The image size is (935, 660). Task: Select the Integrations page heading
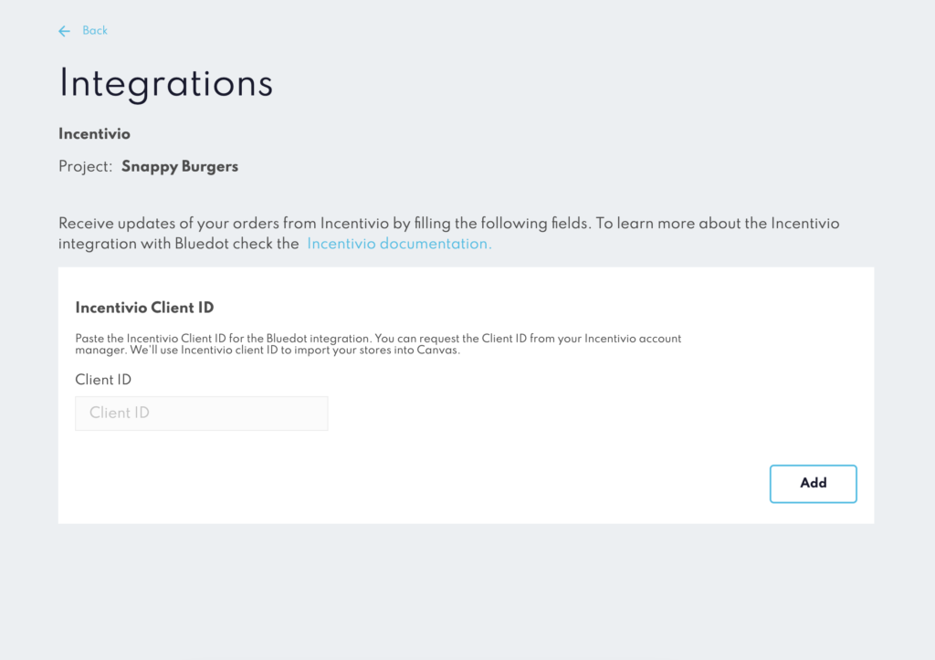coord(166,83)
